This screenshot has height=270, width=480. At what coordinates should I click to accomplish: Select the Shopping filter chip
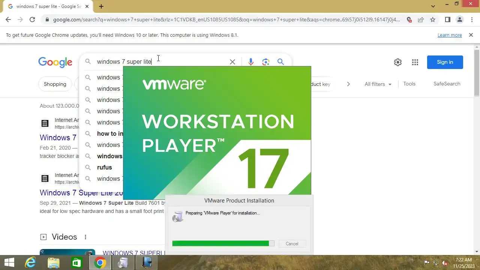point(55,84)
